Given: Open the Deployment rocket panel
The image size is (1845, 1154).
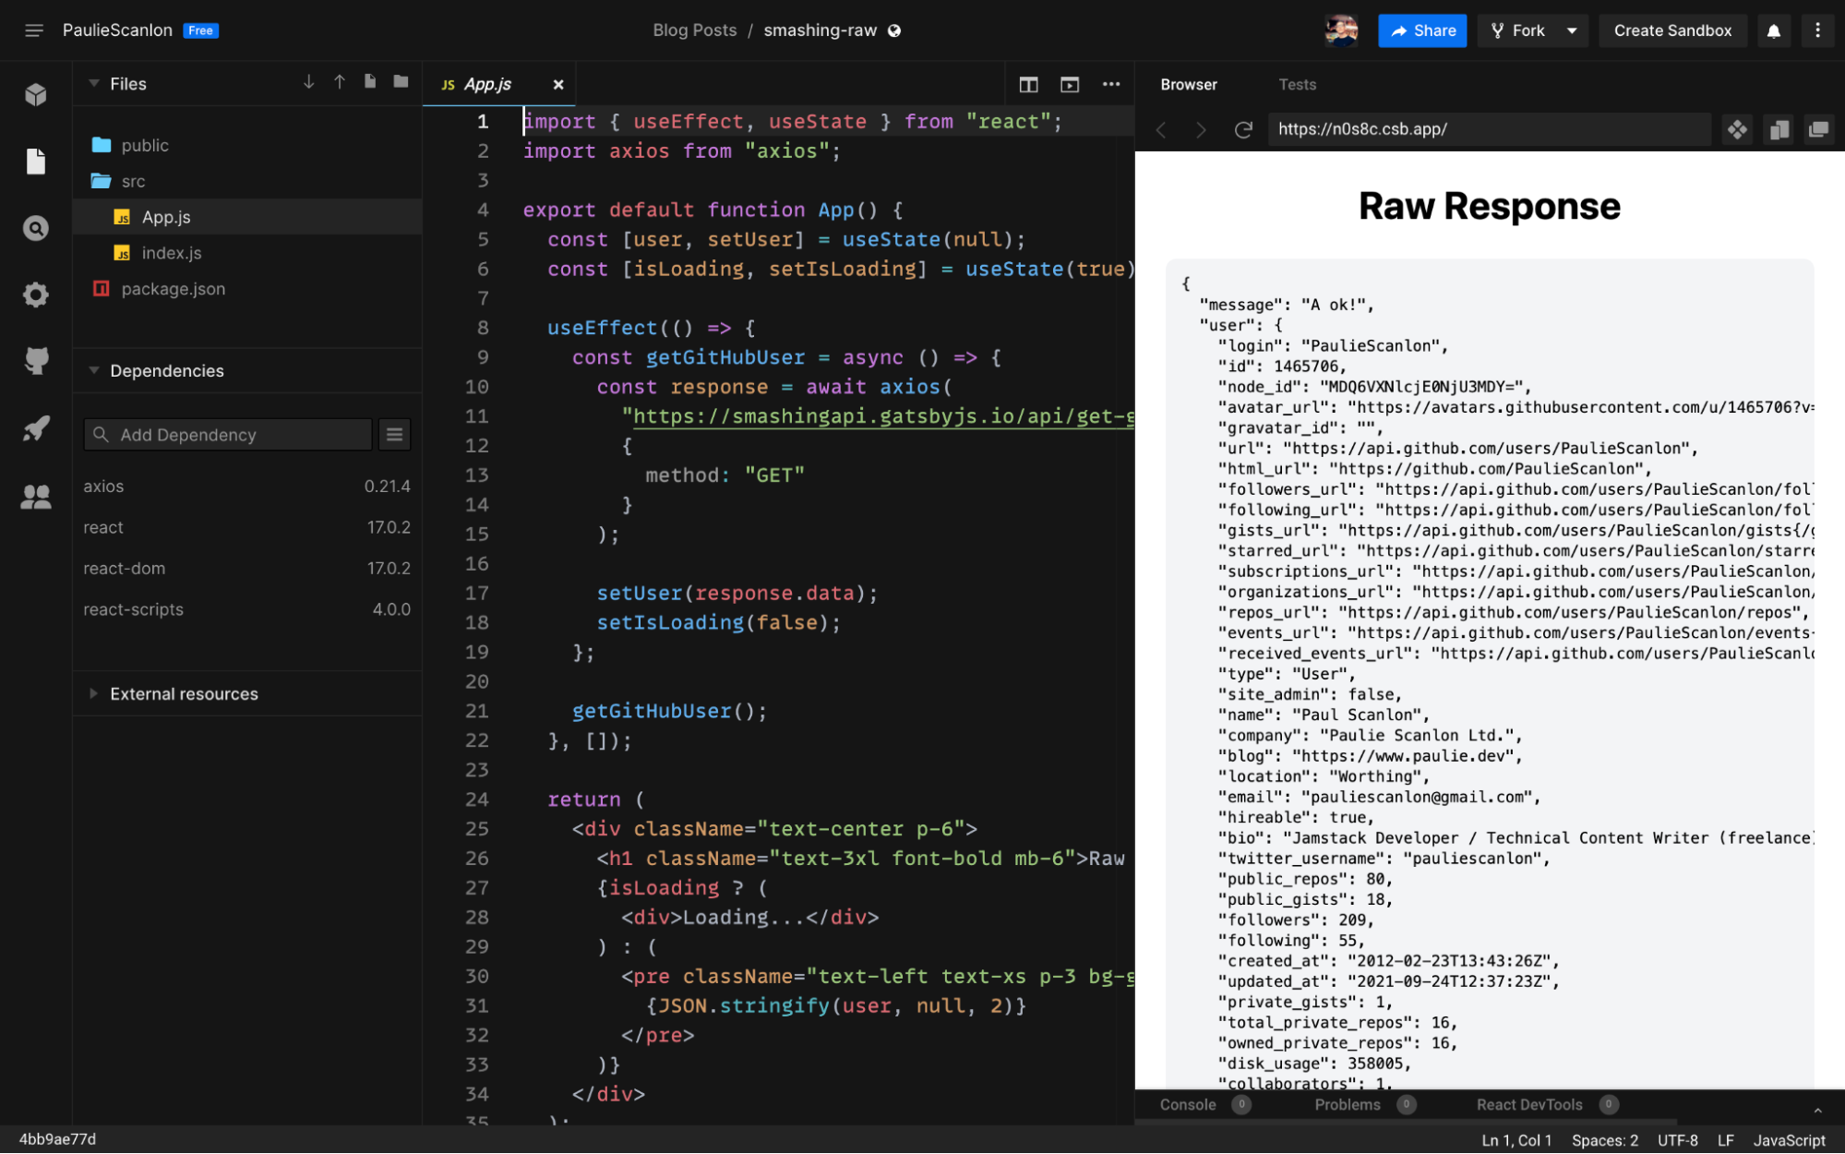Looking at the screenshot, I should tap(35, 427).
